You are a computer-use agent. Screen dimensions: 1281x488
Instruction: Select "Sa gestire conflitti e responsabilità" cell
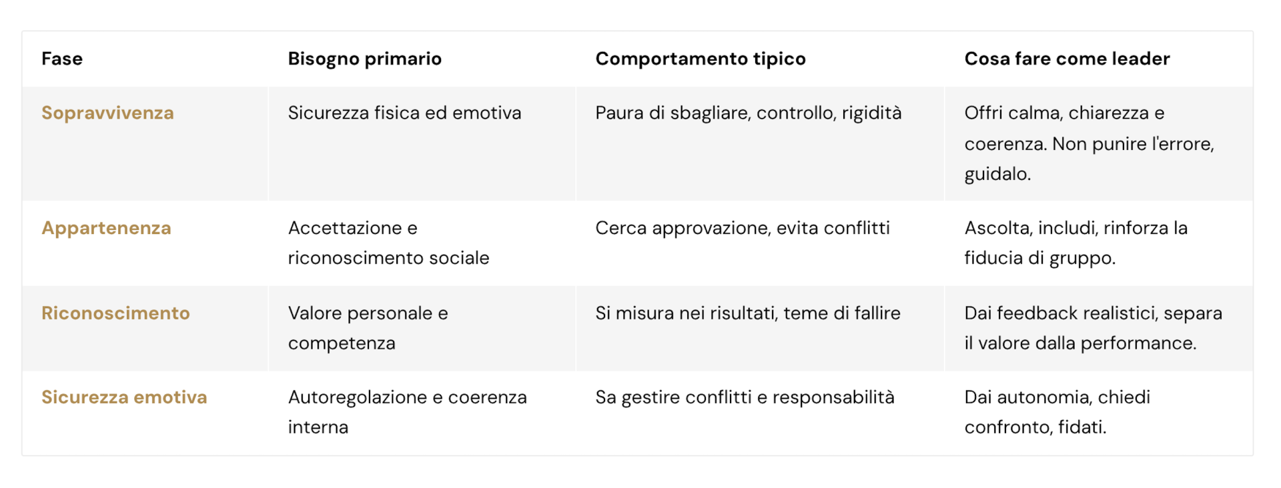[x=745, y=397]
